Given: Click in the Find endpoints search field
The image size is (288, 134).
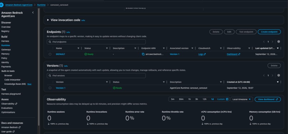Looking at the screenshot, I should [x=96, y=42].
